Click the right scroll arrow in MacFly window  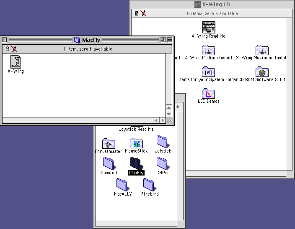tap(163, 120)
